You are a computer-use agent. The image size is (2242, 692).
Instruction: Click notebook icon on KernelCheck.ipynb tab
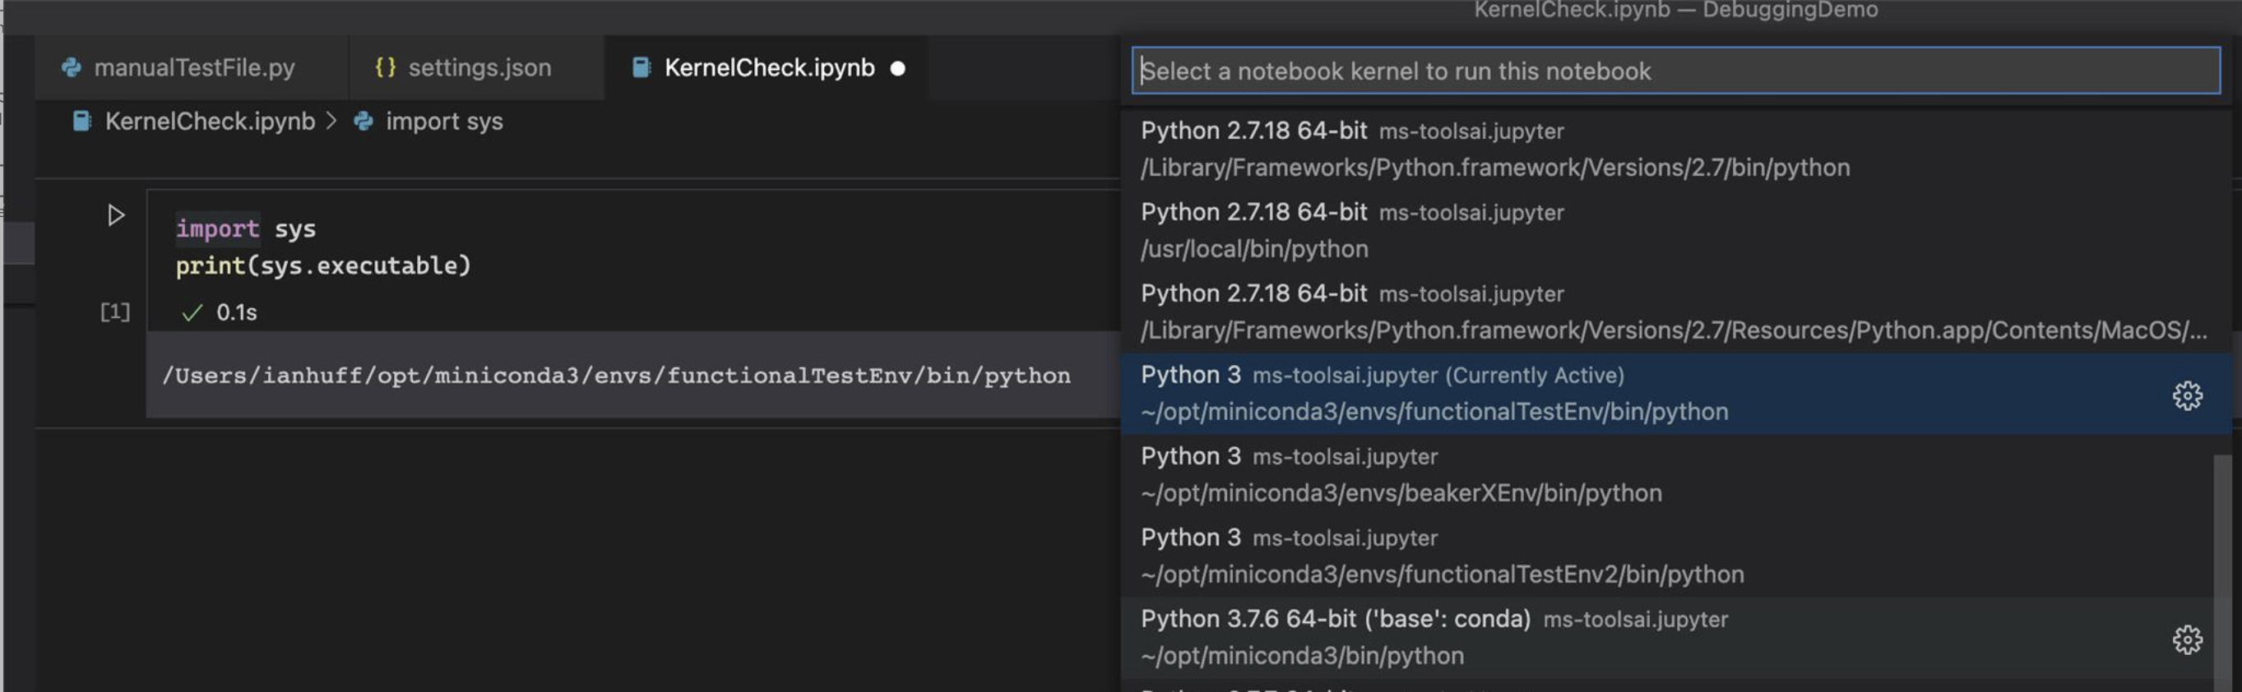(642, 68)
